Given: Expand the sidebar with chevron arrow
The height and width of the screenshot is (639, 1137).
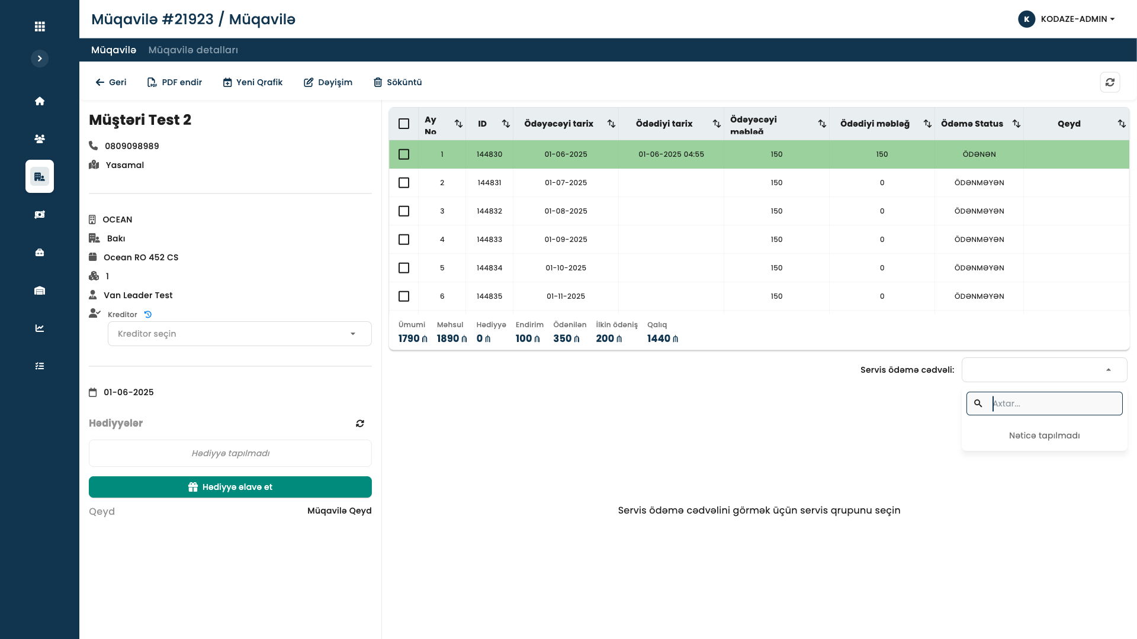Looking at the screenshot, I should [x=40, y=59].
